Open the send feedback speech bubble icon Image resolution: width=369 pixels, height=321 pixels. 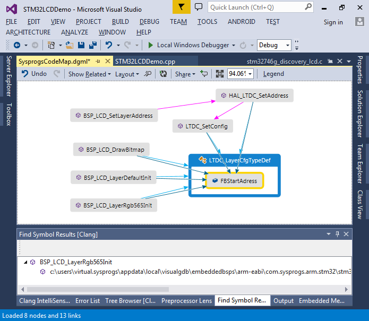pos(199,7)
